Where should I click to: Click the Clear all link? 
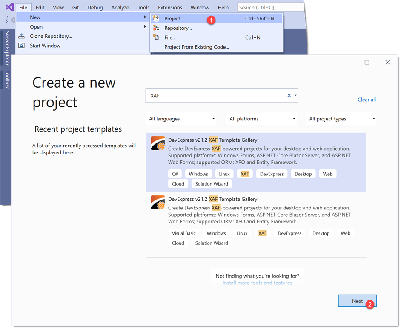click(x=367, y=100)
